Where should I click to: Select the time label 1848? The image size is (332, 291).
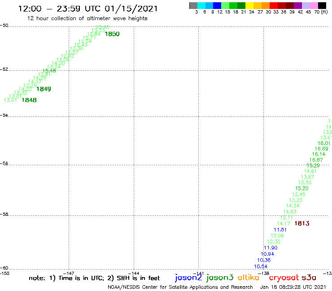pos(29,100)
